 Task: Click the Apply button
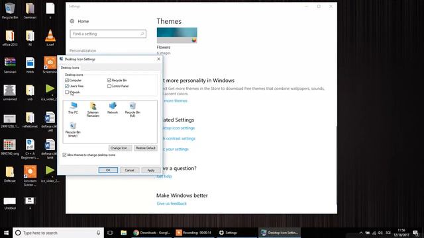pos(151,170)
